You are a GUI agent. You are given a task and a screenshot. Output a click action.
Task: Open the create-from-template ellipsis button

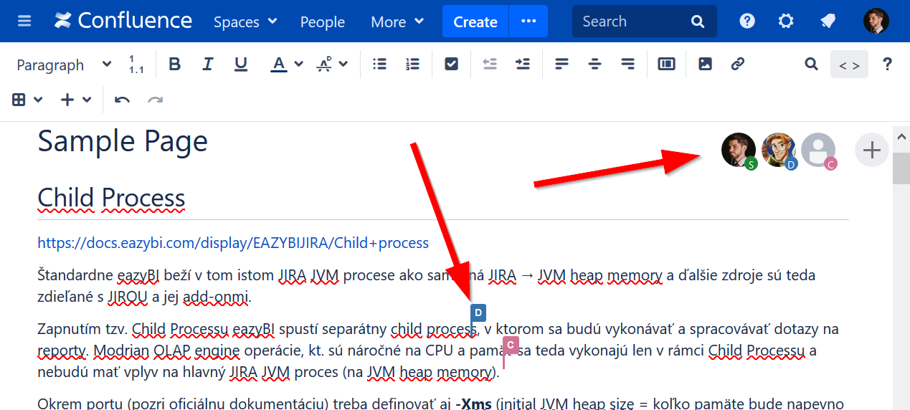tap(529, 22)
